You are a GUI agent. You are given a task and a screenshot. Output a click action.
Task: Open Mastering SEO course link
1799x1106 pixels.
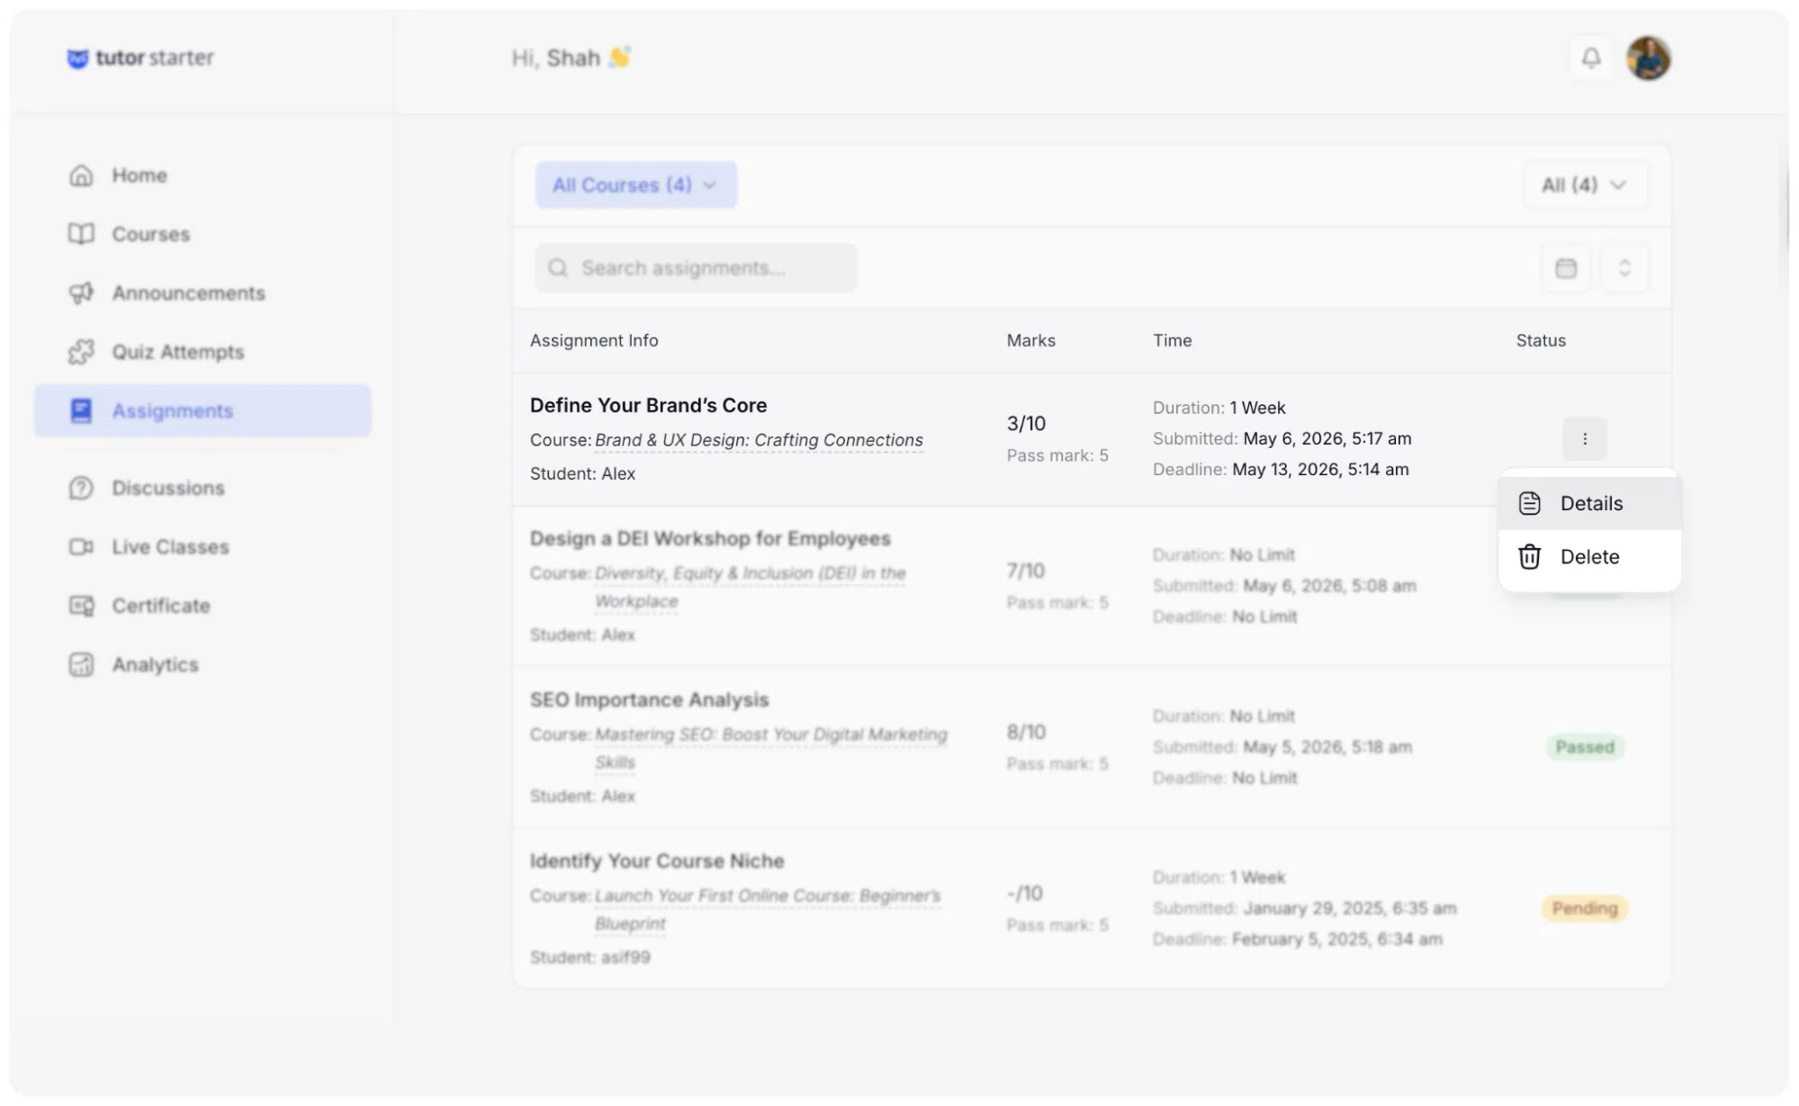(x=771, y=748)
